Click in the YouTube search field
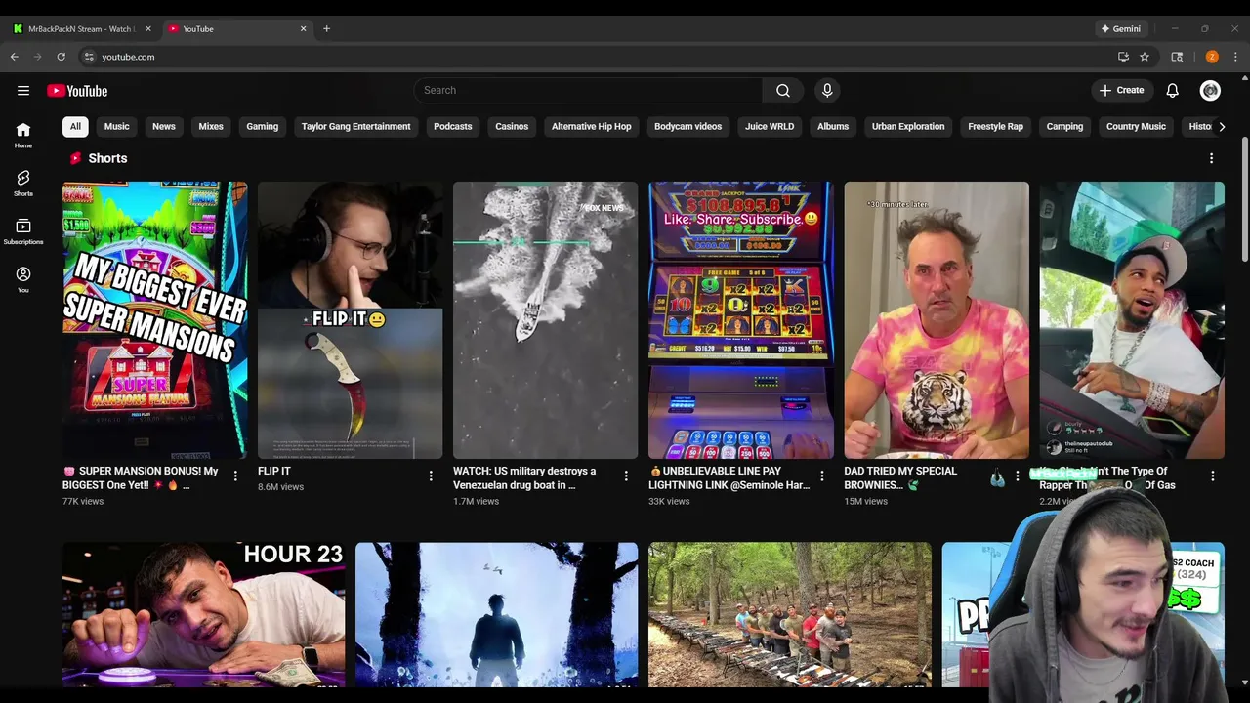Image resolution: width=1250 pixels, height=703 pixels. (588, 90)
